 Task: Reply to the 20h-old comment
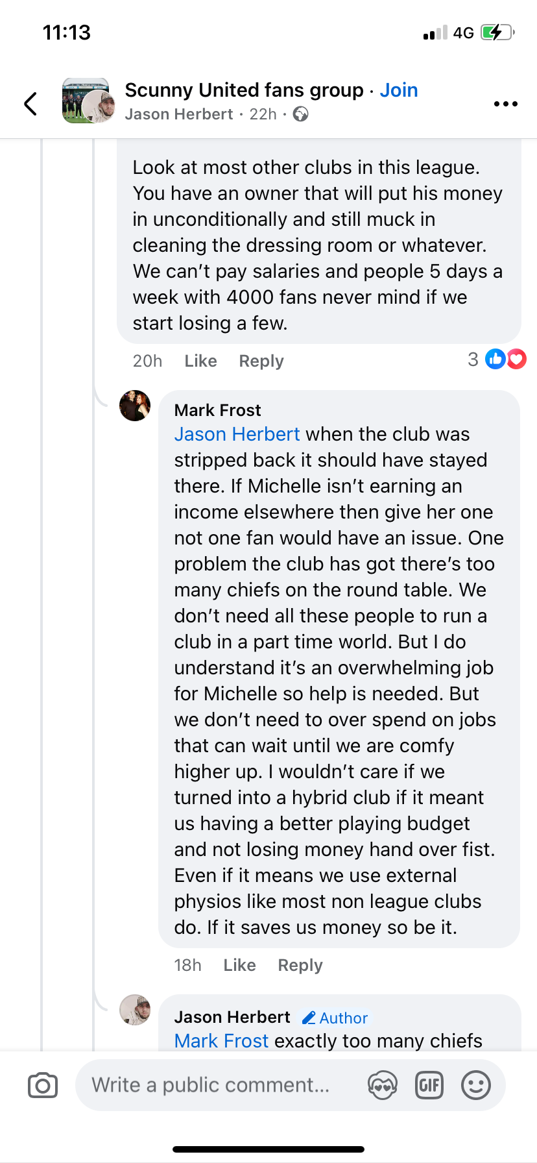click(x=261, y=361)
